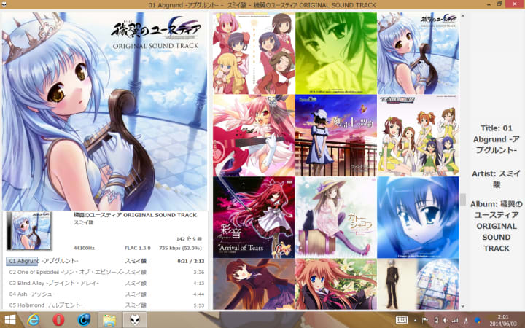Open the Action Center flag icon
The width and height of the screenshot is (525, 328).
pos(425,320)
